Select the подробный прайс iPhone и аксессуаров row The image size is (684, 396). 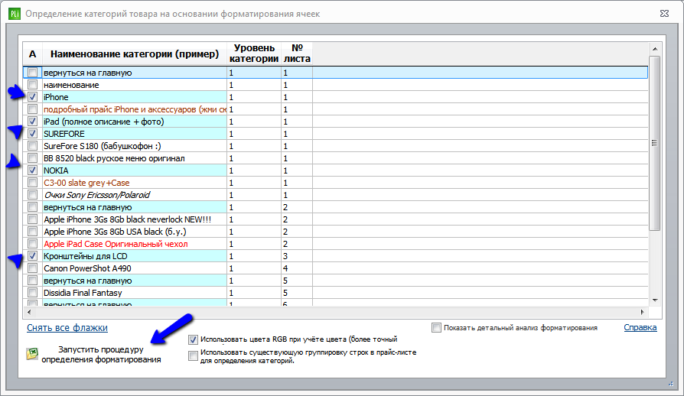point(135,109)
